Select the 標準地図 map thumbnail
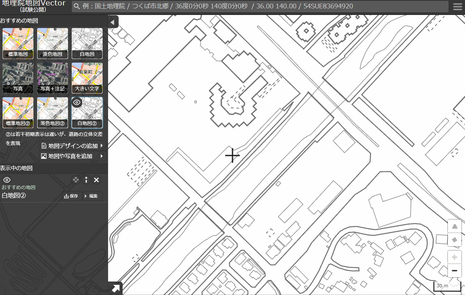 pyautogui.click(x=18, y=43)
